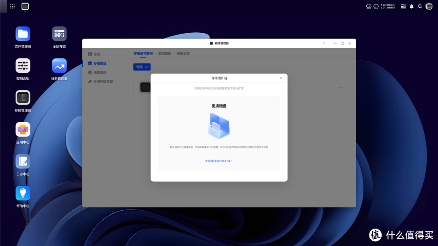The height and width of the screenshot is (246, 438).
Task: Maximize the 存储管理器 window
Action: click(x=342, y=43)
